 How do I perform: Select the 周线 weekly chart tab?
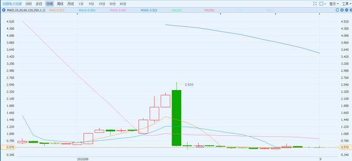point(60,4)
